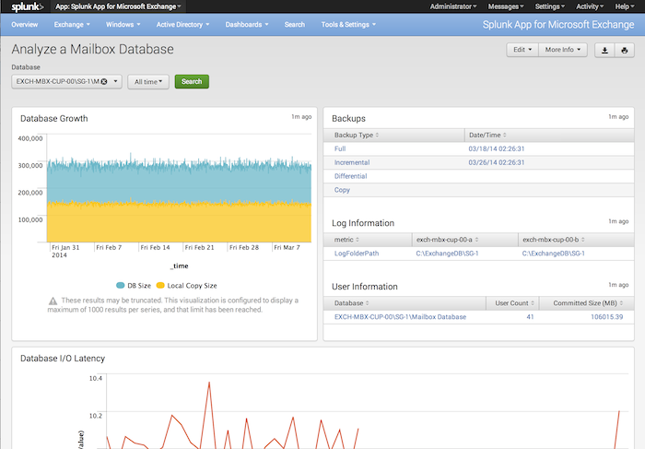
Task: Sort the exch-mbx-cup-00-b column
Action: click(x=583, y=240)
